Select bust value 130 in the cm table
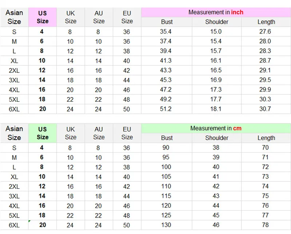Image resolution: width=291 pixels, height=234 pixels. pos(166,225)
